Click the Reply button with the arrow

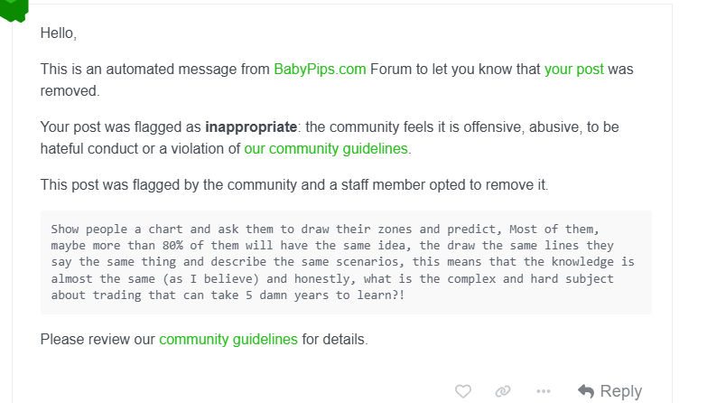(x=609, y=391)
